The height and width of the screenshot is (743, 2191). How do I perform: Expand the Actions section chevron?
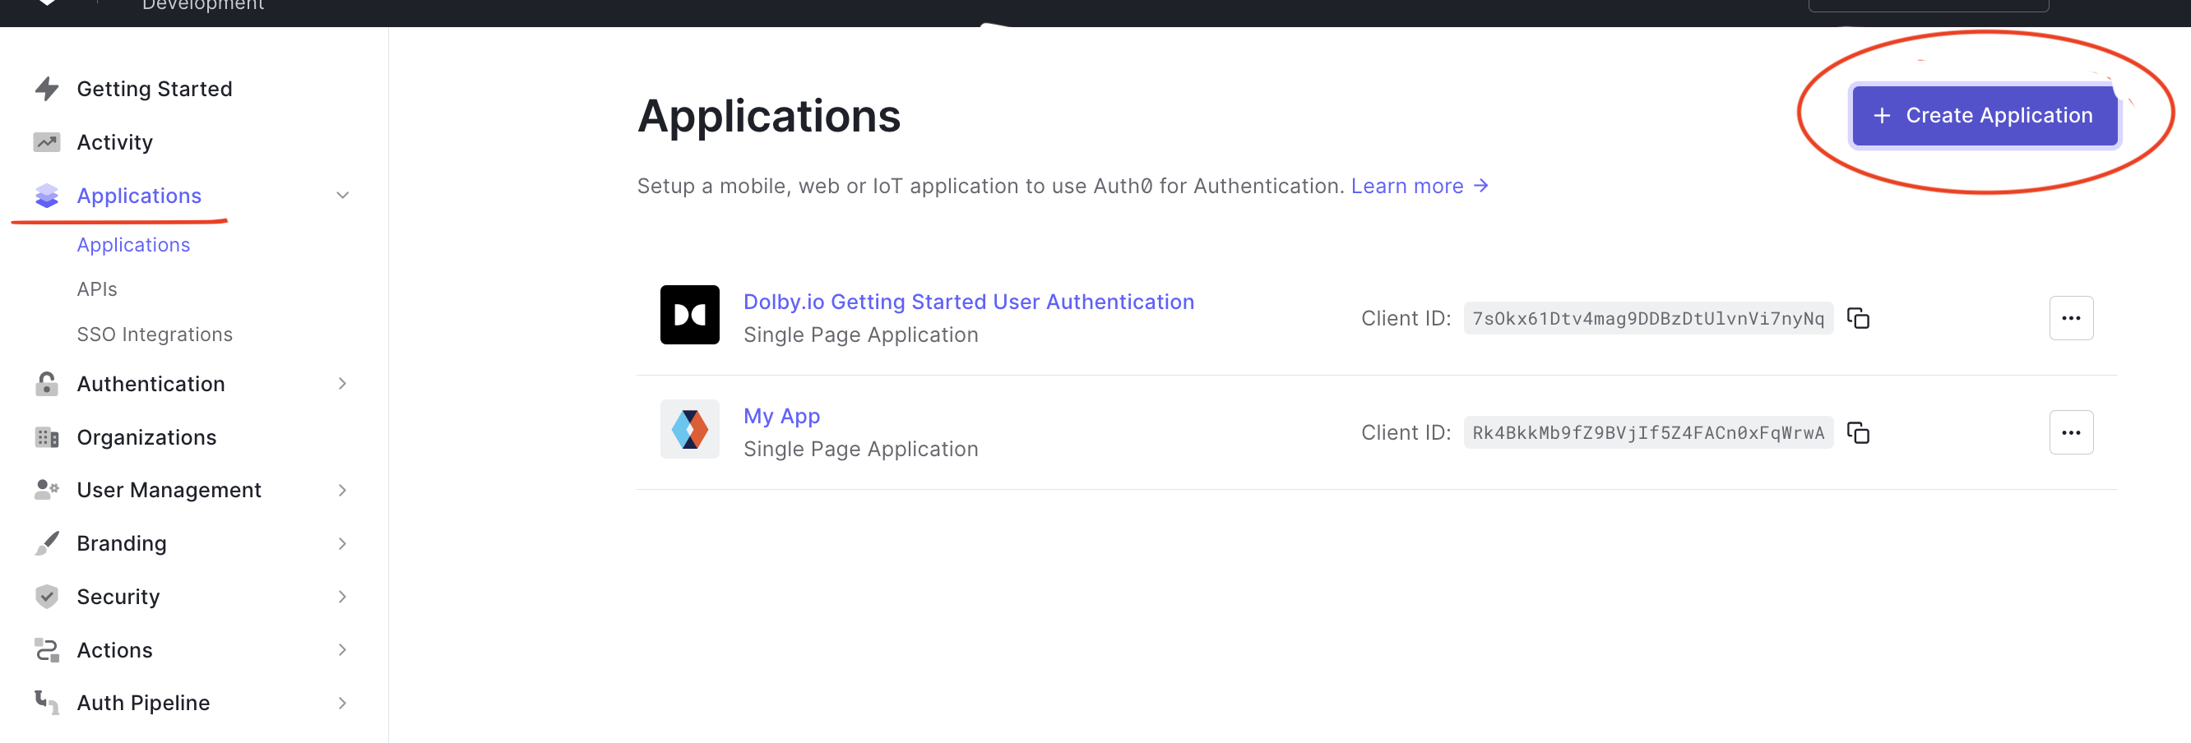tap(343, 650)
